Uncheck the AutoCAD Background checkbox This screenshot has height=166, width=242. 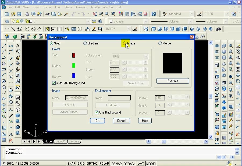pos(54,83)
